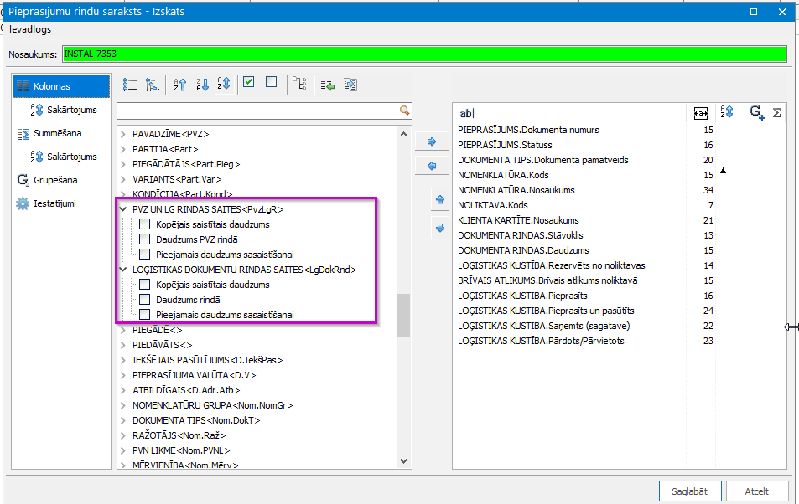Open Sakārtojums under Summēšana
799x504 pixels.
click(x=64, y=157)
